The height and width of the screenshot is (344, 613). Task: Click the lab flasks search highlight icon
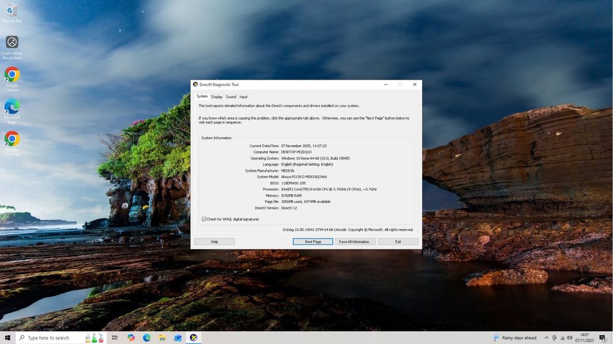[94, 338]
